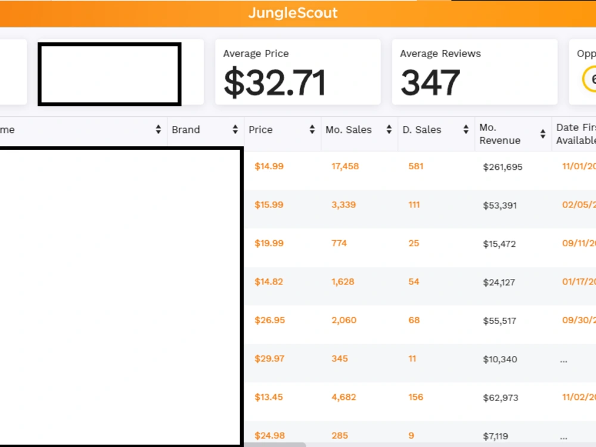Click price $26.95
This screenshot has width=596, height=447.
click(270, 320)
